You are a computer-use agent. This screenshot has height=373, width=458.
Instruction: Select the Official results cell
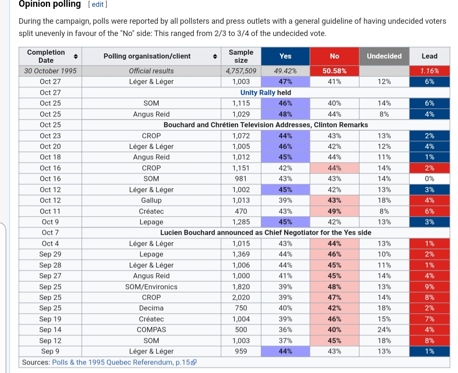[x=151, y=71]
